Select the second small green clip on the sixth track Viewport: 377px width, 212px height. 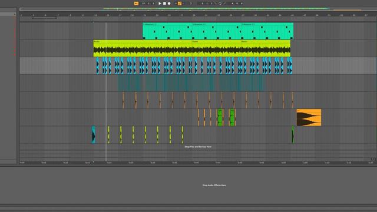(x=232, y=118)
